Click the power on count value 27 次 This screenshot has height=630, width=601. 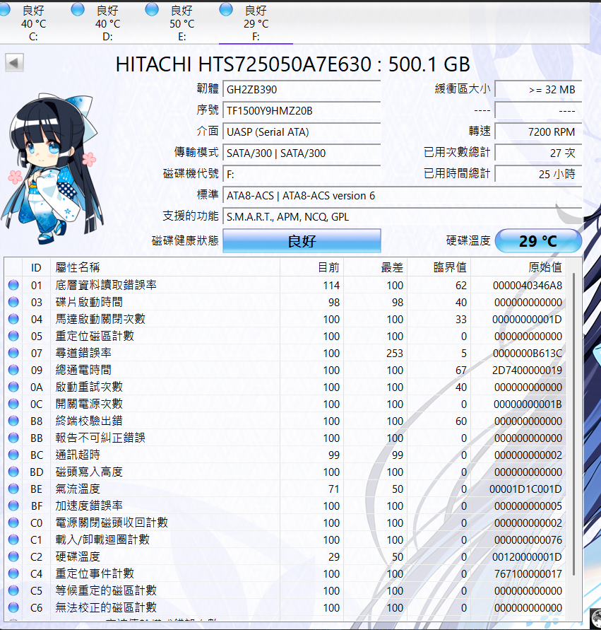[538, 153]
